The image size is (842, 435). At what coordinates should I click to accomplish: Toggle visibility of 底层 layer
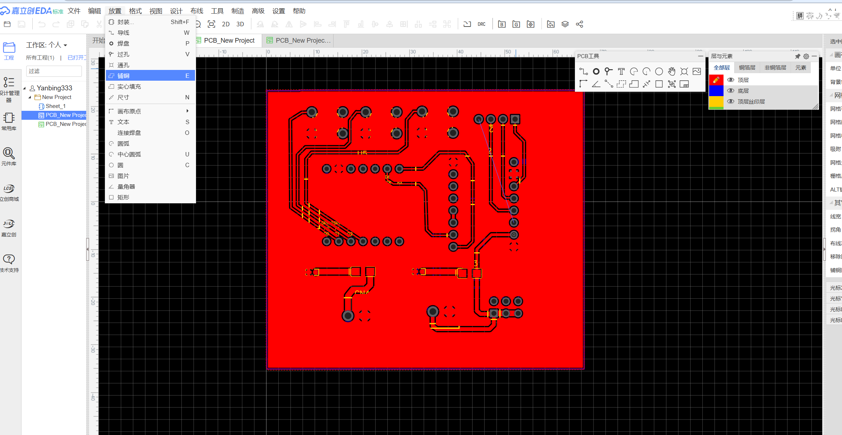tap(731, 91)
